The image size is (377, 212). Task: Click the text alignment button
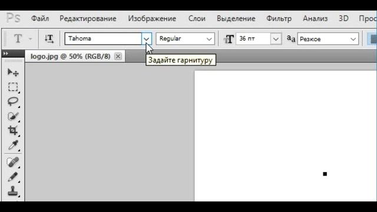tap(372, 39)
